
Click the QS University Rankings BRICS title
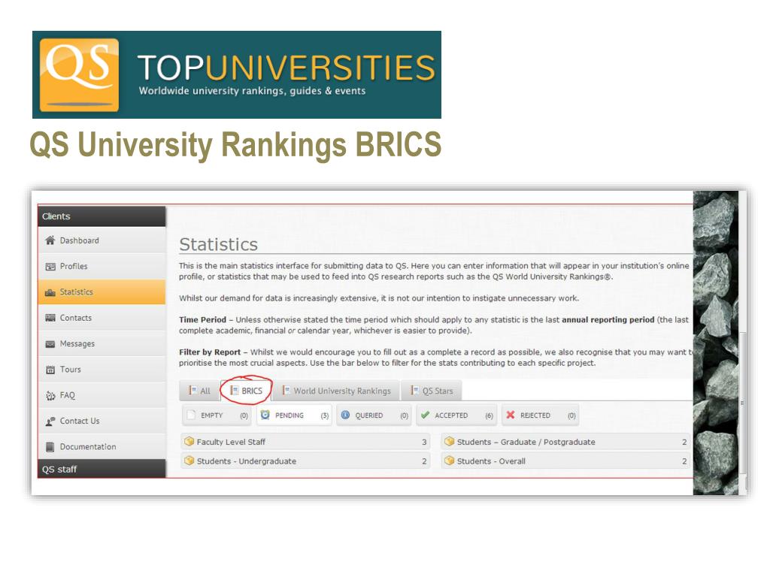click(x=235, y=145)
